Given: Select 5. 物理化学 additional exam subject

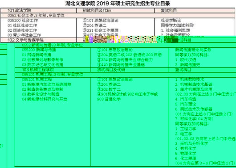Looking at the screenshot, I should [186, 153].
